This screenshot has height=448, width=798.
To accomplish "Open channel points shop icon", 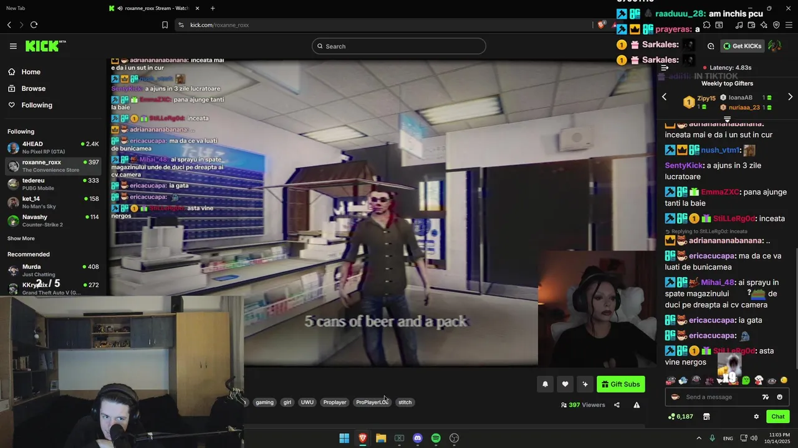I will (706, 416).
